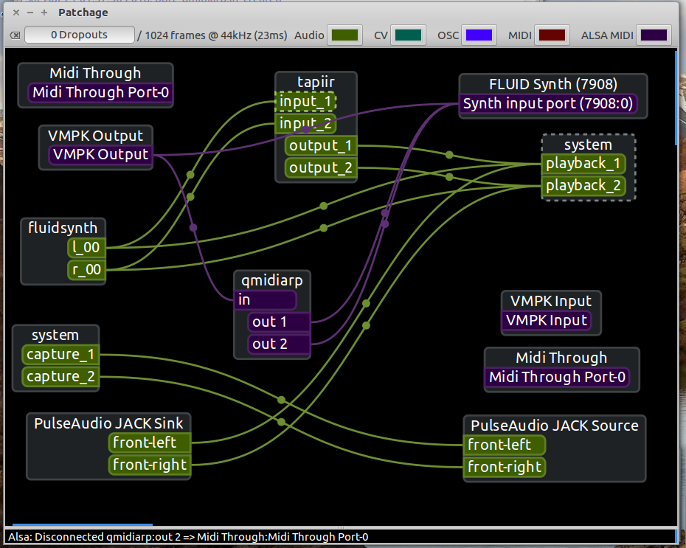This screenshot has height=548, width=686.
Task: Select PulseAudio JACK Sink front-left port
Action: tap(150, 443)
